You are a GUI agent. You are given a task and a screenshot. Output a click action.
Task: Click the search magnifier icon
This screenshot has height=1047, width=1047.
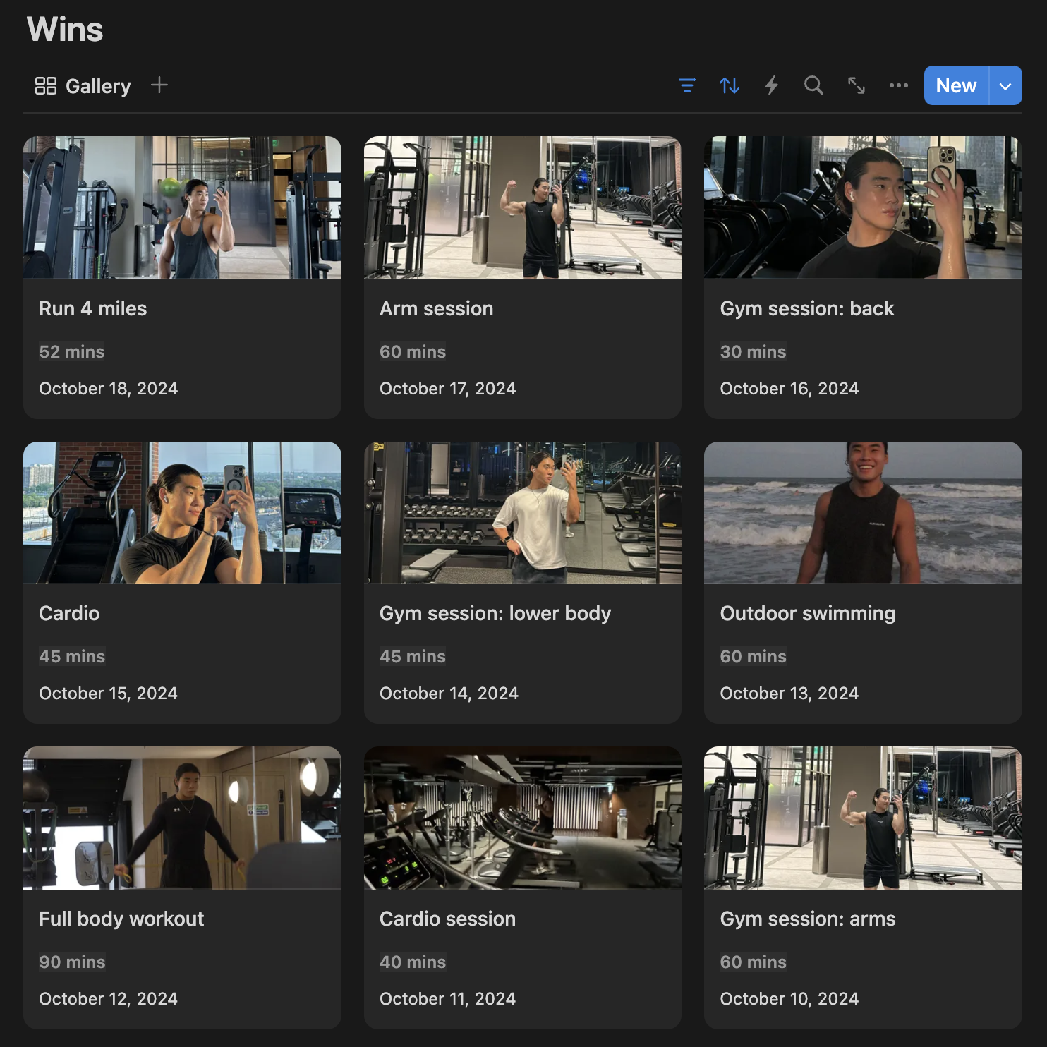[813, 86]
